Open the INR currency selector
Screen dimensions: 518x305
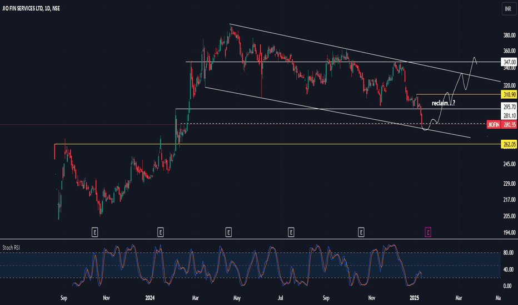pos(508,9)
